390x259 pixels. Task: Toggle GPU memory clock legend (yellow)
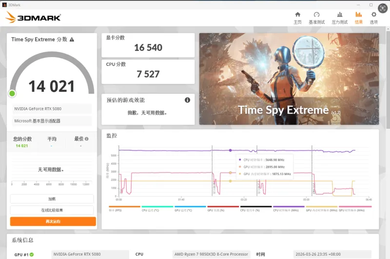pos(322,208)
